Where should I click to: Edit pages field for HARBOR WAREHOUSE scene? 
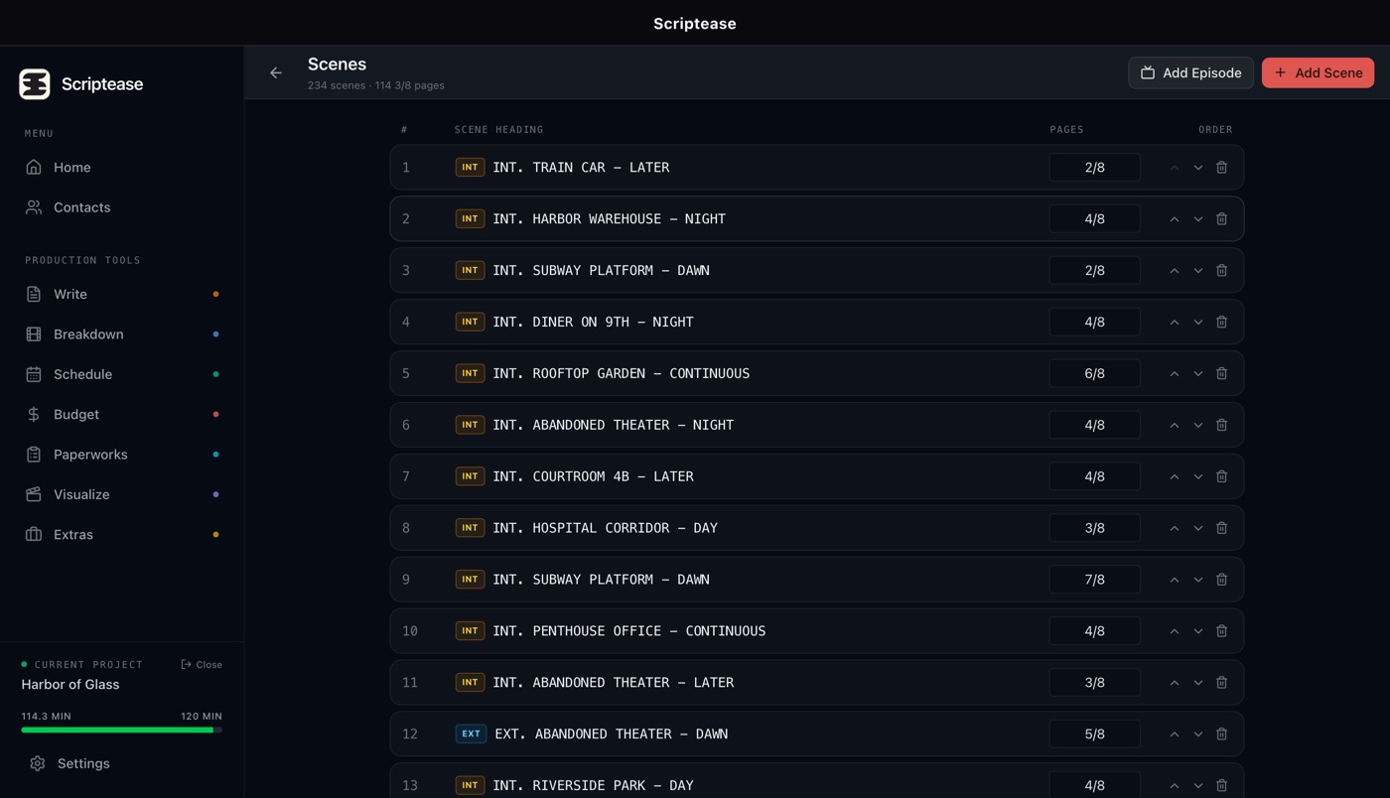coord(1094,219)
